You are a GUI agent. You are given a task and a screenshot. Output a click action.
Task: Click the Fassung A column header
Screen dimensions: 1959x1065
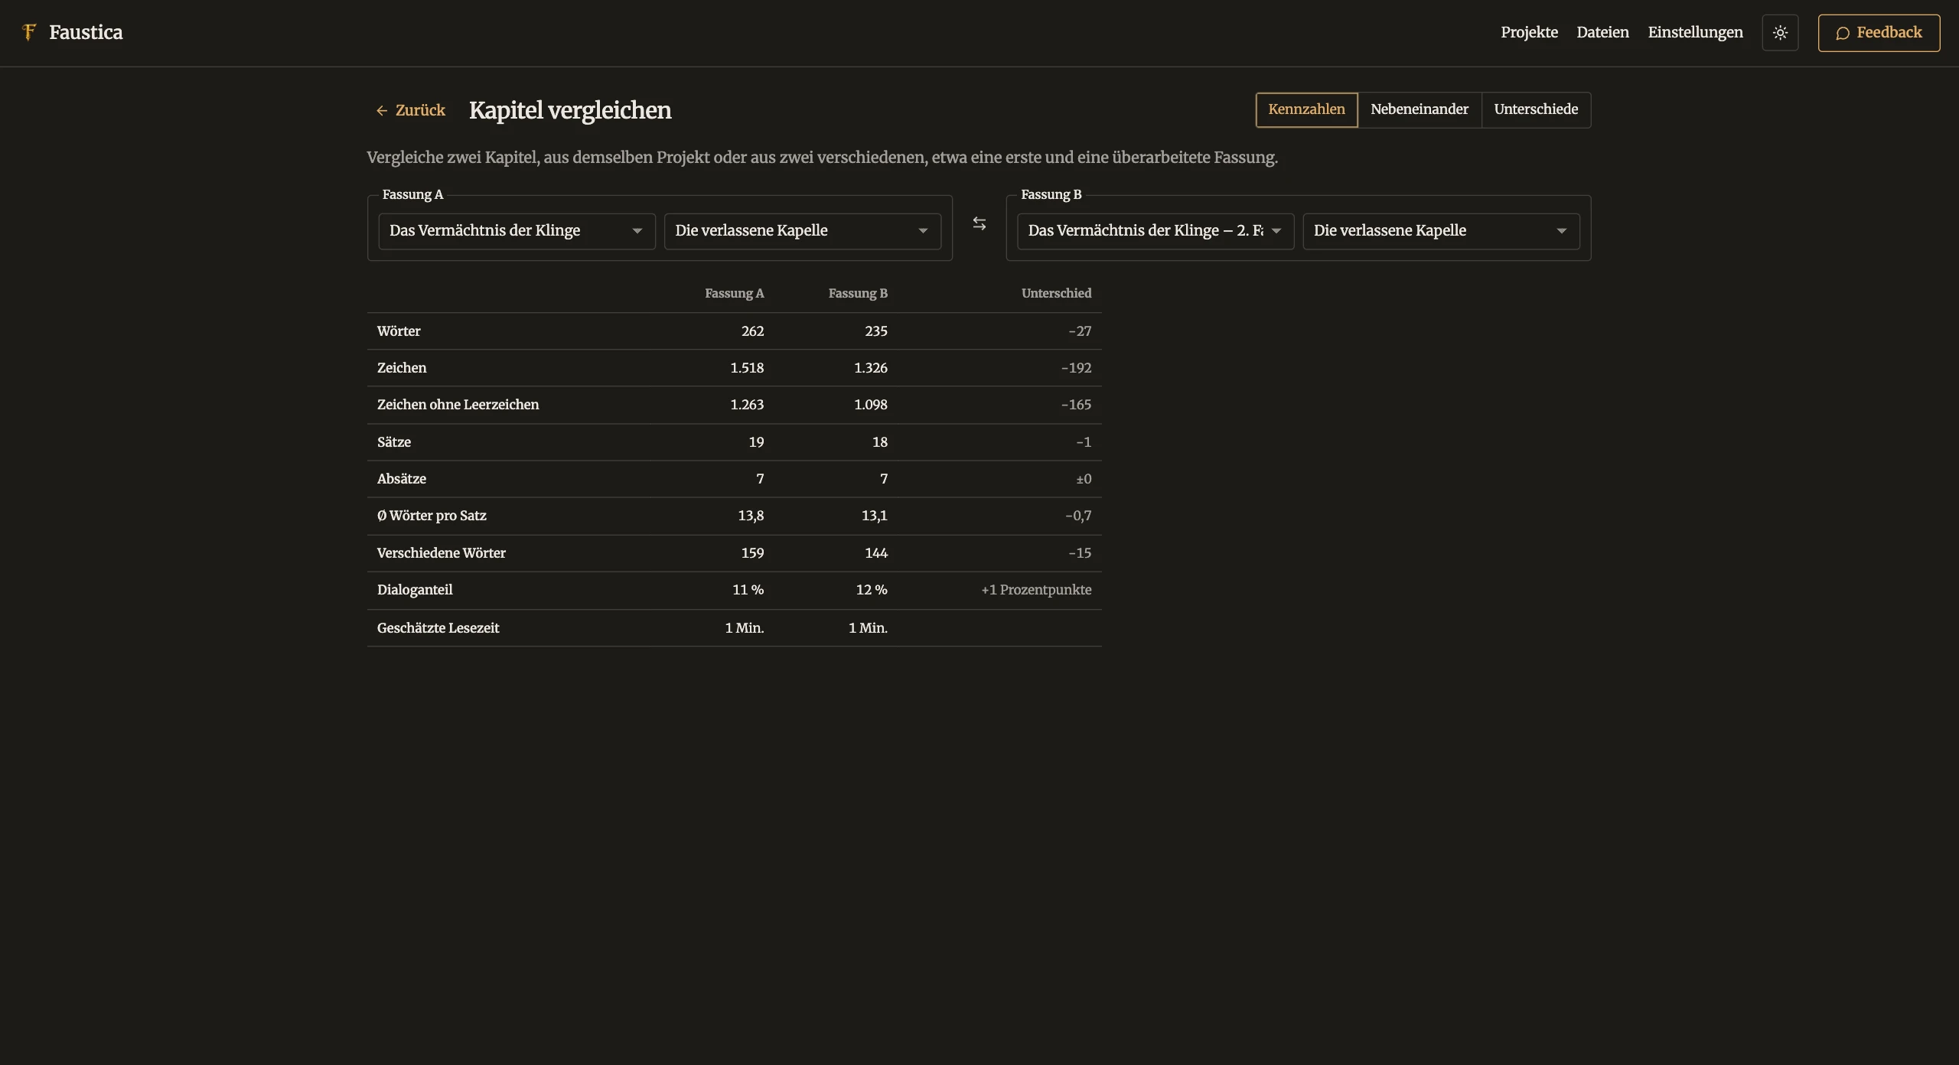(734, 293)
